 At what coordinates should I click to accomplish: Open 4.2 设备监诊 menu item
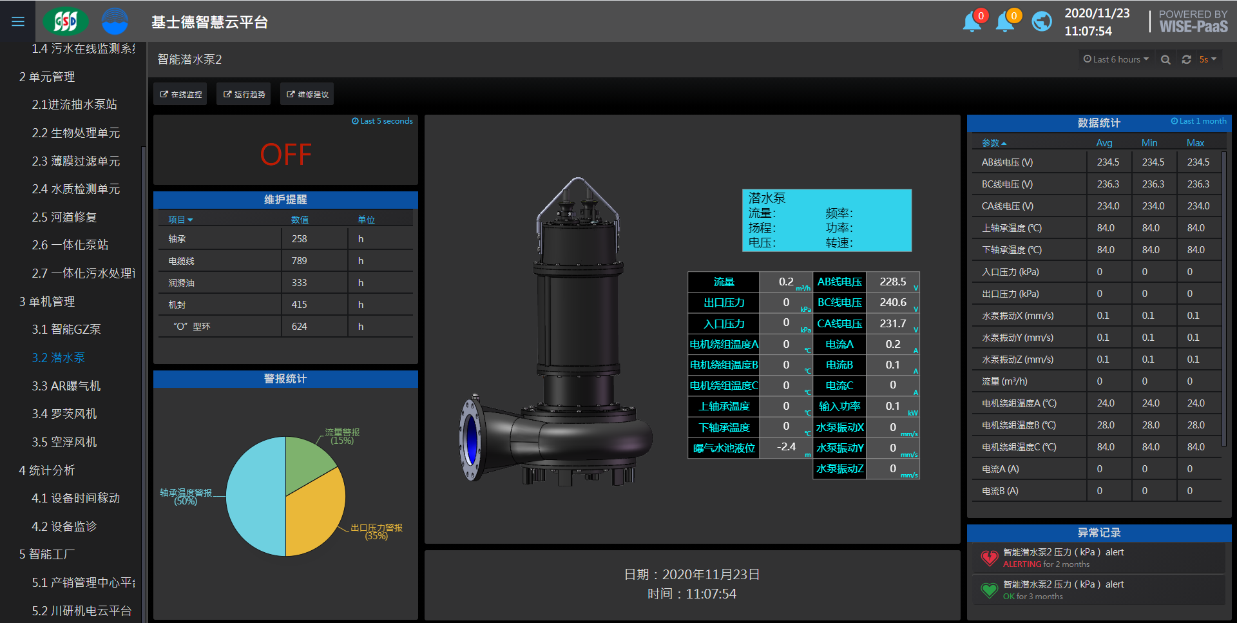point(64,526)
